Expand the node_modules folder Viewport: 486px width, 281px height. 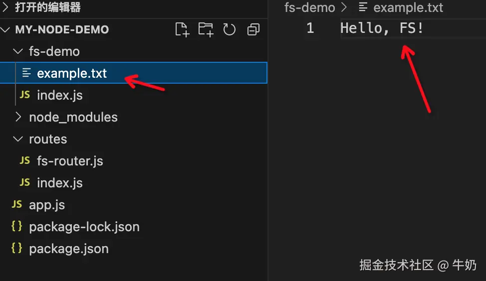(18, 117)
